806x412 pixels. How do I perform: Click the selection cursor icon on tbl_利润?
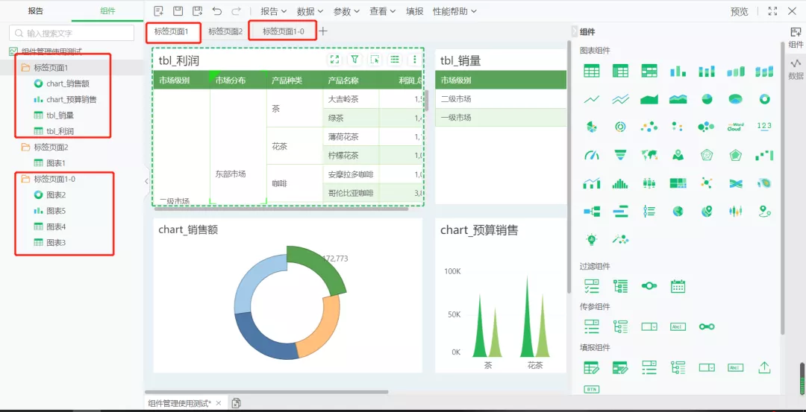375,60
